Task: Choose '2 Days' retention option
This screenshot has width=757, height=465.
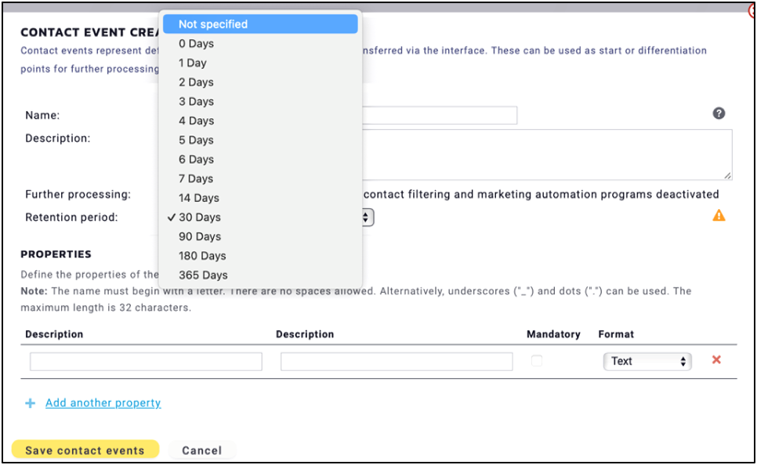Action: point(260,82)
